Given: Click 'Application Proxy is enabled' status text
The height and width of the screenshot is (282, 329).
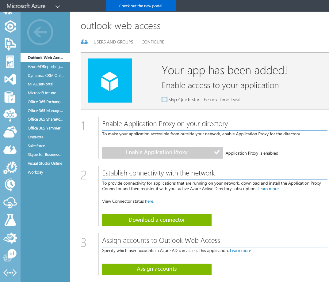Looking at the screenshot, I should 252,153.
